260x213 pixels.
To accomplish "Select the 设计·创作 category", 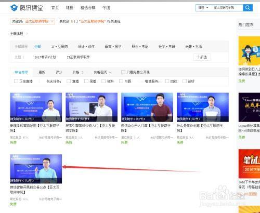I will click(x=86, y=46).
